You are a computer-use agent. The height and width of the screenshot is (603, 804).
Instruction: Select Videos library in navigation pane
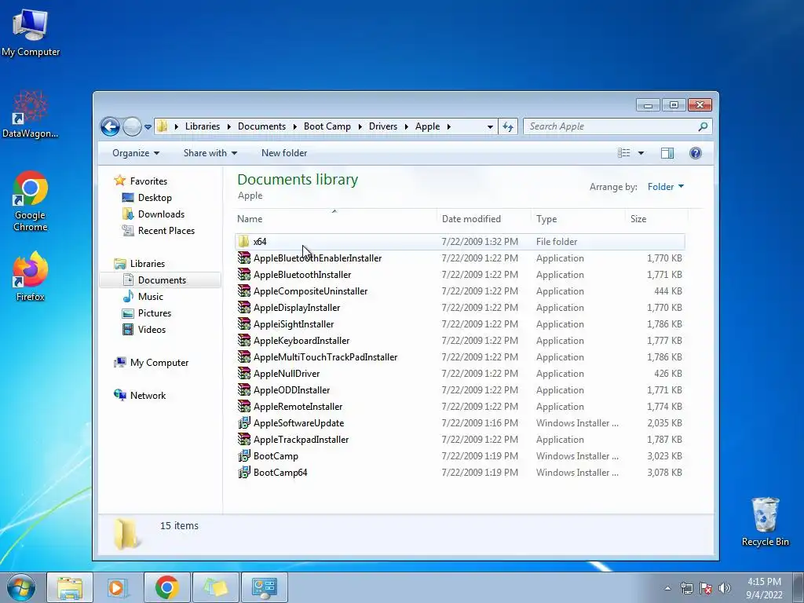(x=152, y=330)
